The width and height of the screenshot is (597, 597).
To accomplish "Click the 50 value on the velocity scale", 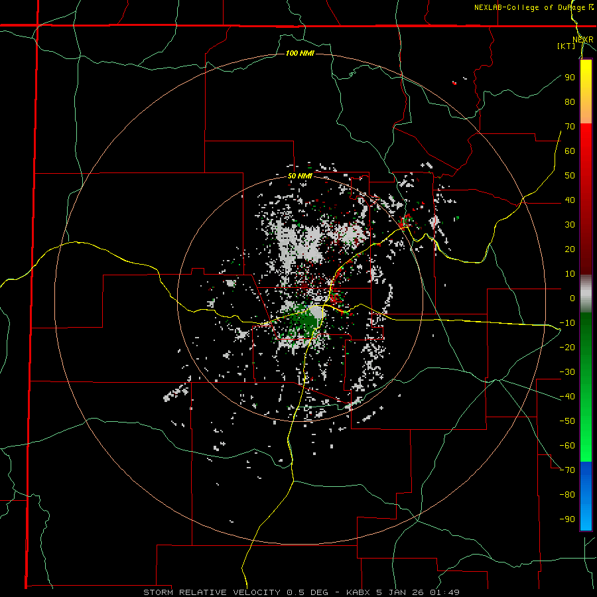I will tap(570, 176).
